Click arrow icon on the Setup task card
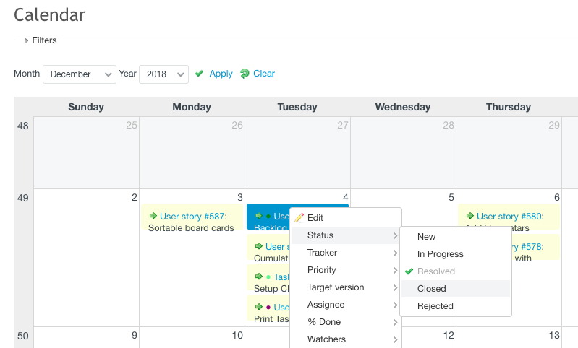The image size is (578, 348). coord(258,277)
